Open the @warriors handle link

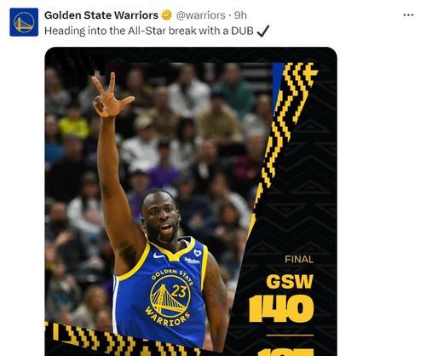click(x=200, y=15)
